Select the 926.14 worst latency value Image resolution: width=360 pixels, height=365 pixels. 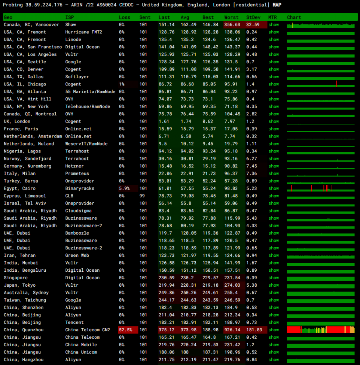coord(232,330)
